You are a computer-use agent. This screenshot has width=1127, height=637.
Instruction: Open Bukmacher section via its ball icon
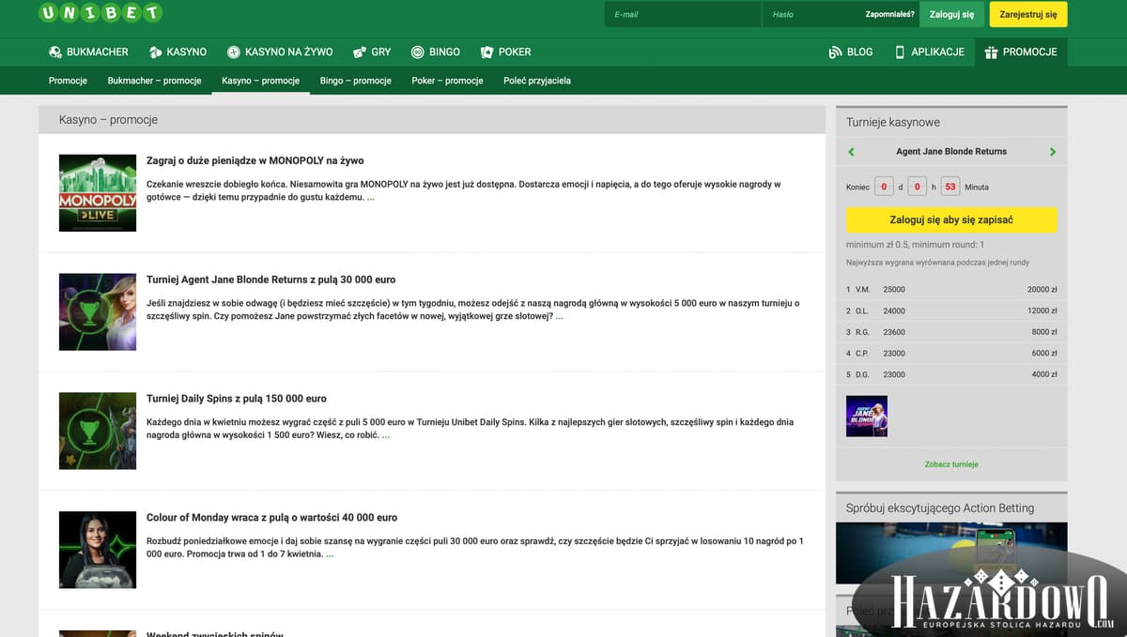pyautogui.click(x=55, y=53)
